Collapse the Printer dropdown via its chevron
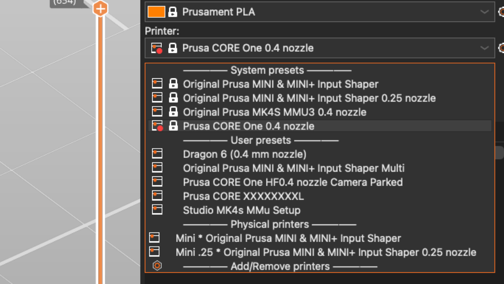 [484, 48]
